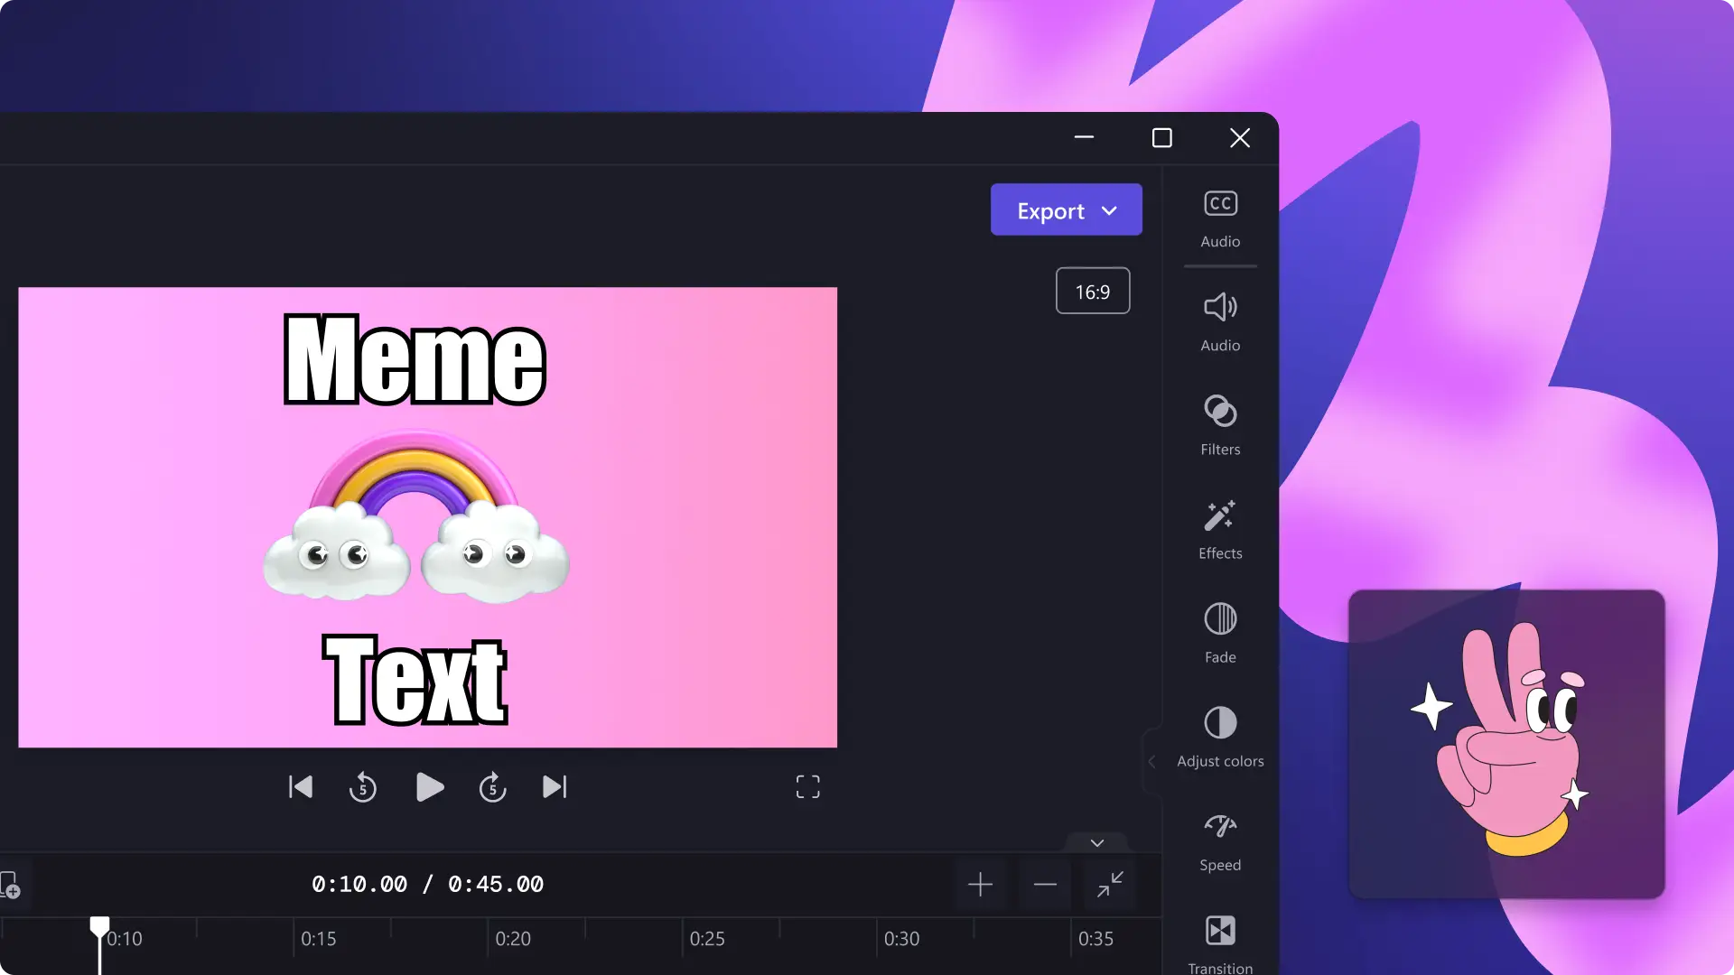1734x975 pixels.
Task: Click the skip forward 5s button
Action: tap(493, 787)
